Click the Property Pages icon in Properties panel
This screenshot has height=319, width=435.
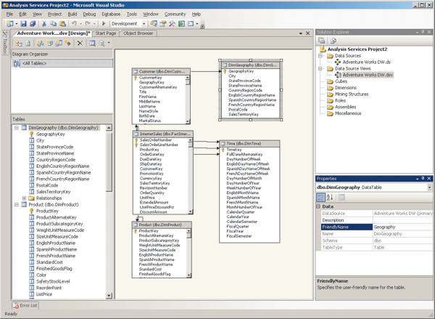(341, 198)
